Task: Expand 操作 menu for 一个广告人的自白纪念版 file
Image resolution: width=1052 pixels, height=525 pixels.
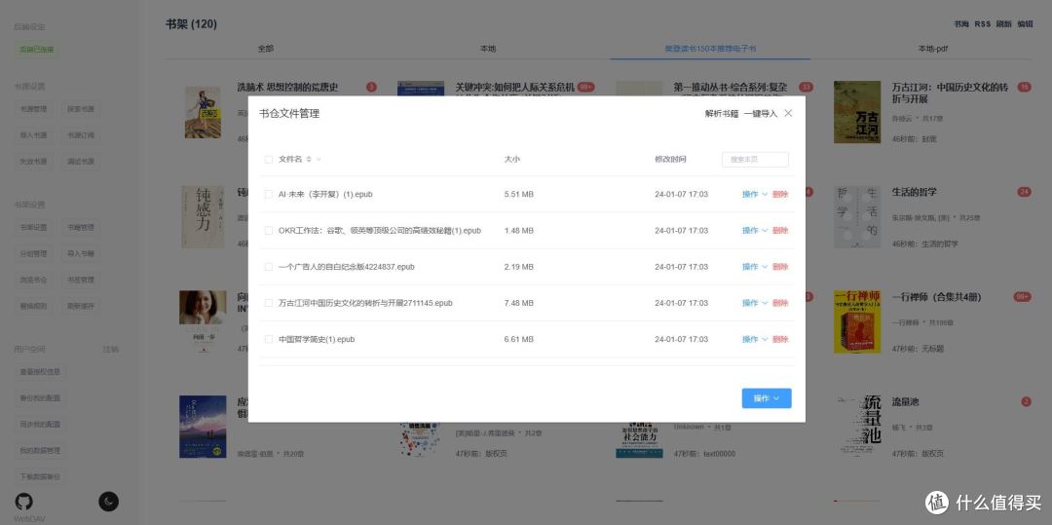Action: [x=755, y=267]
